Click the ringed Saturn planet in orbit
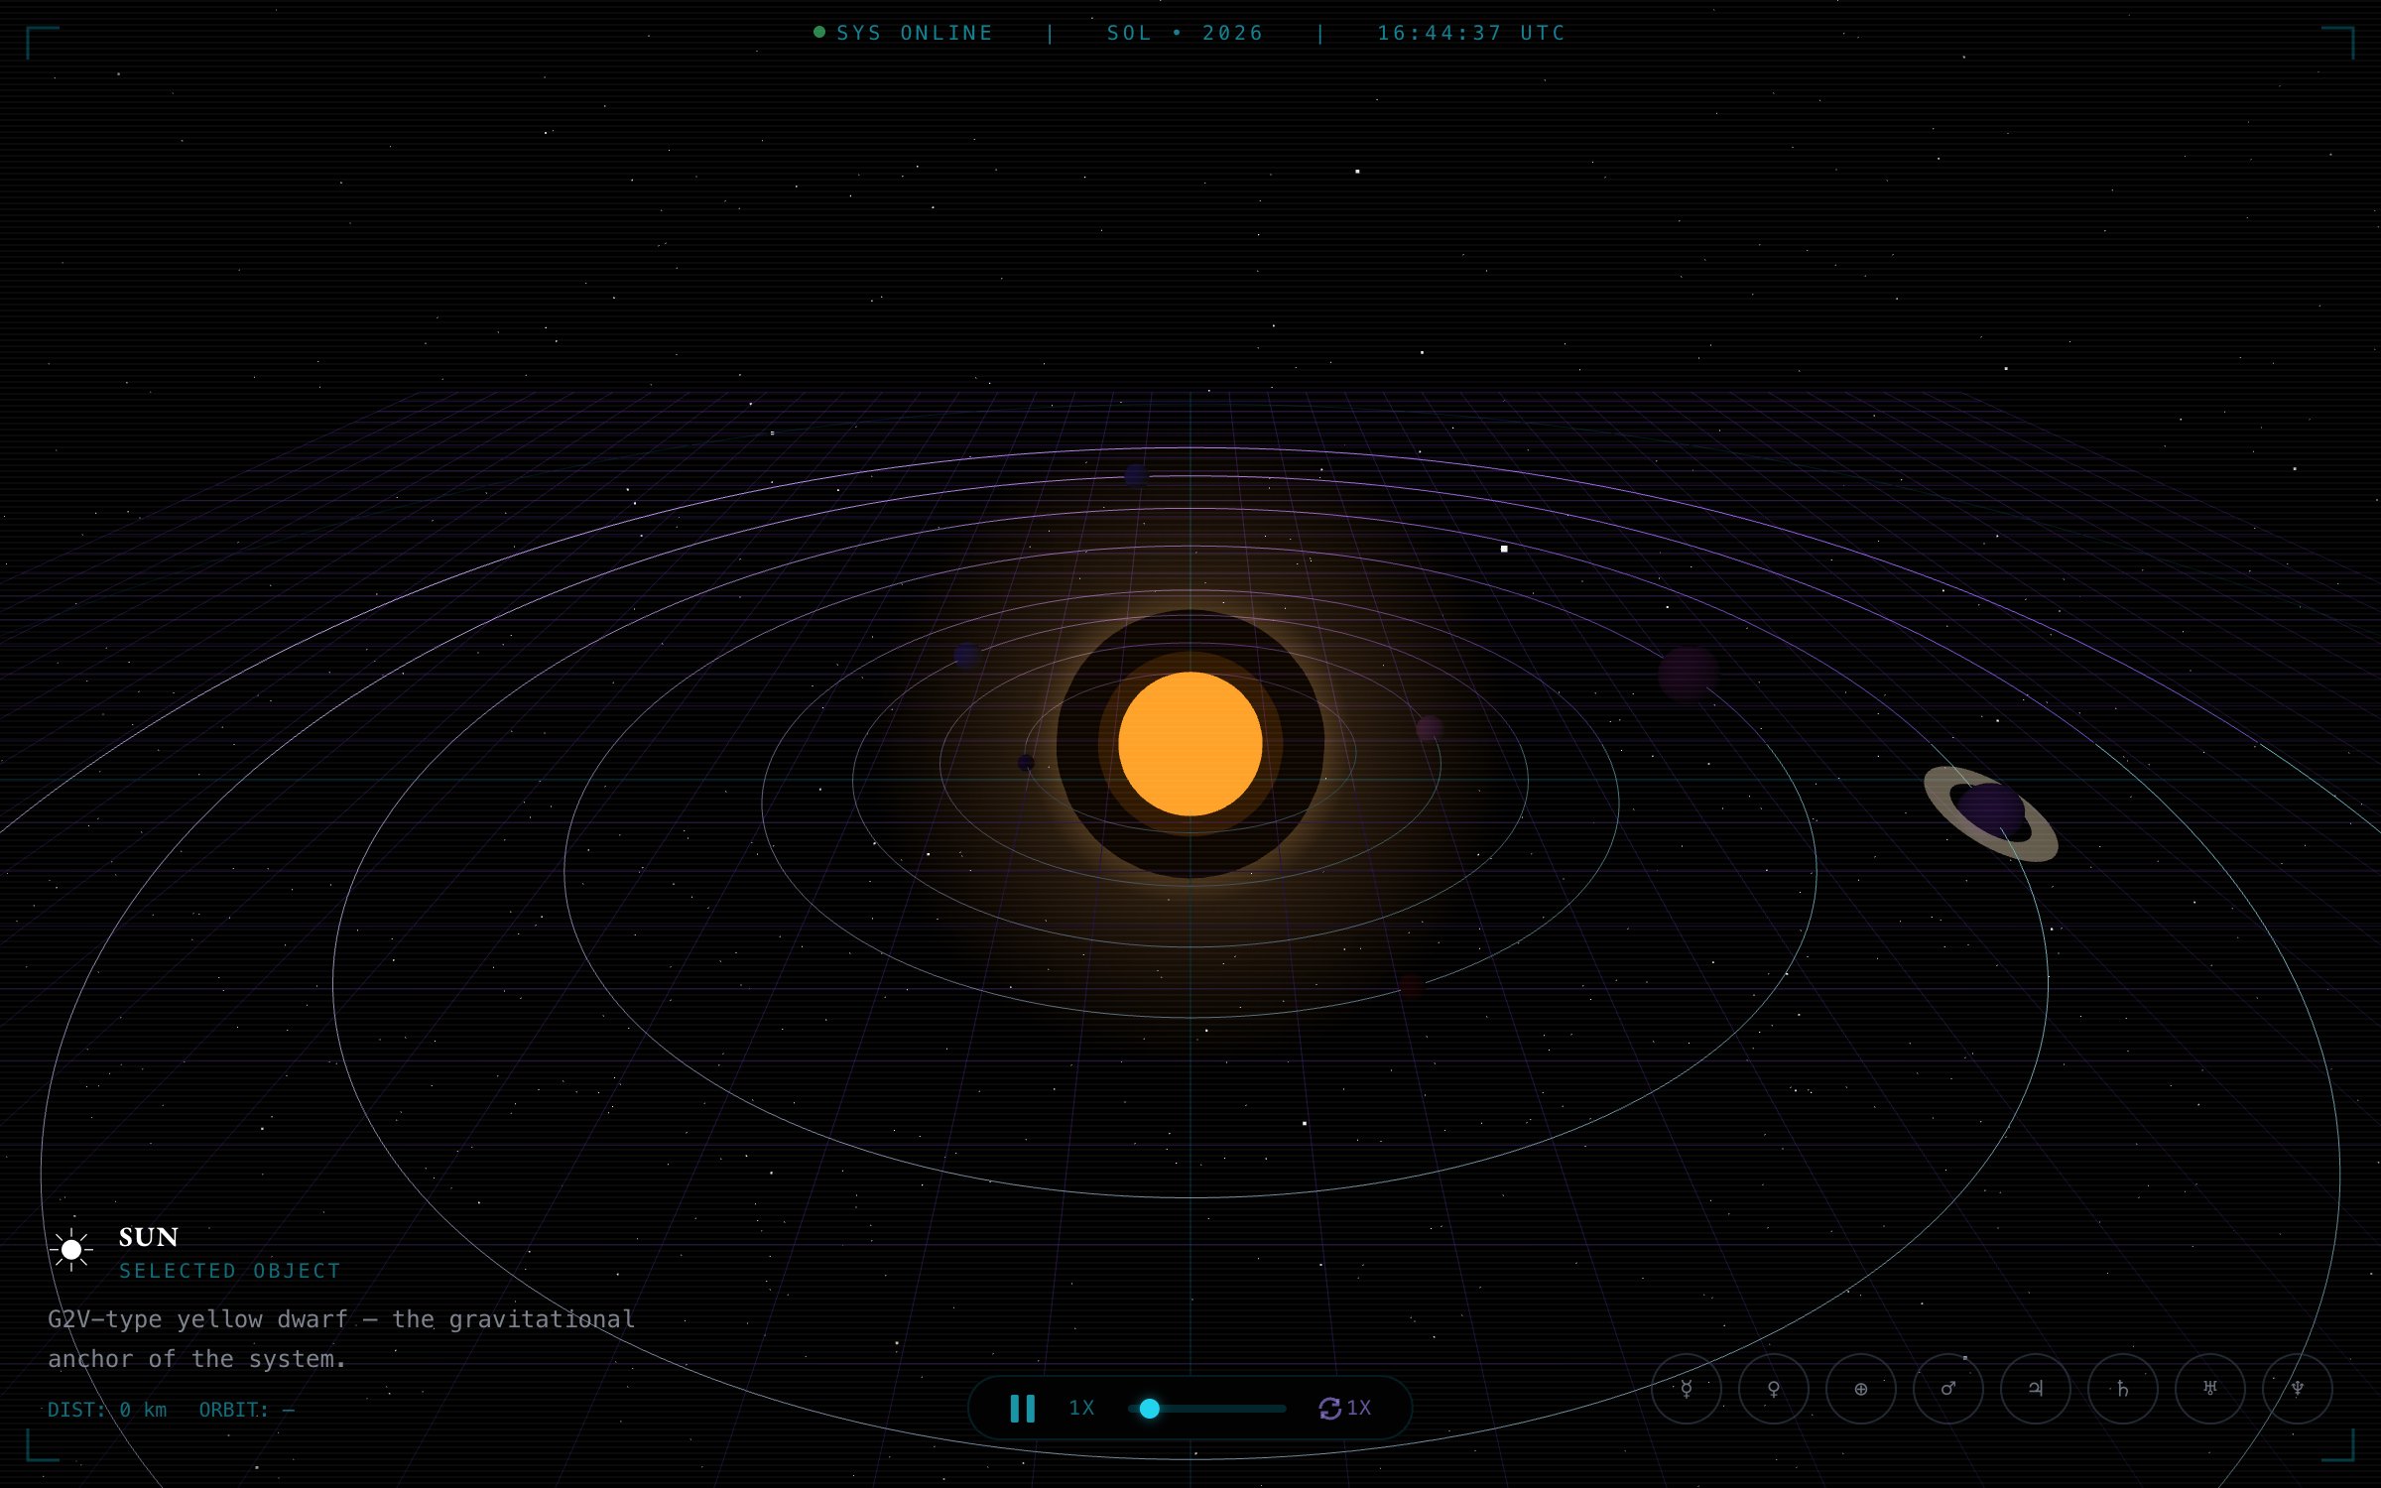This screenshot has width=2381, height=1488. (x=1990, y=812)
